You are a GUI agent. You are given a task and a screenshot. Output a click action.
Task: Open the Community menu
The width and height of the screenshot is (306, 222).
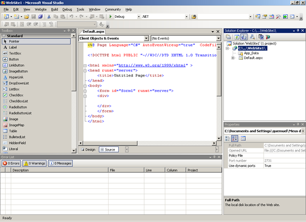point(113,9)
